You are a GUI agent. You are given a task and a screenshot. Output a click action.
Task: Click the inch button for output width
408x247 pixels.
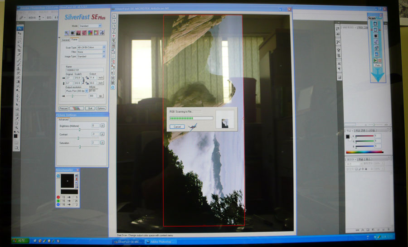(x=101, y=78)
